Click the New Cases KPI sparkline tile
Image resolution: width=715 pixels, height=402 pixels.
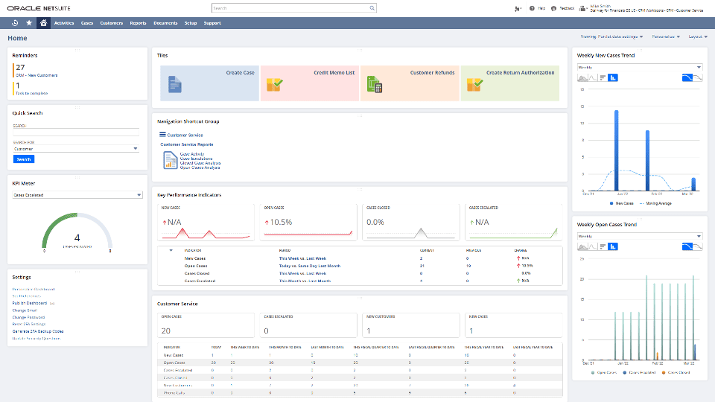pyautogui.click(x=206, y=222)
